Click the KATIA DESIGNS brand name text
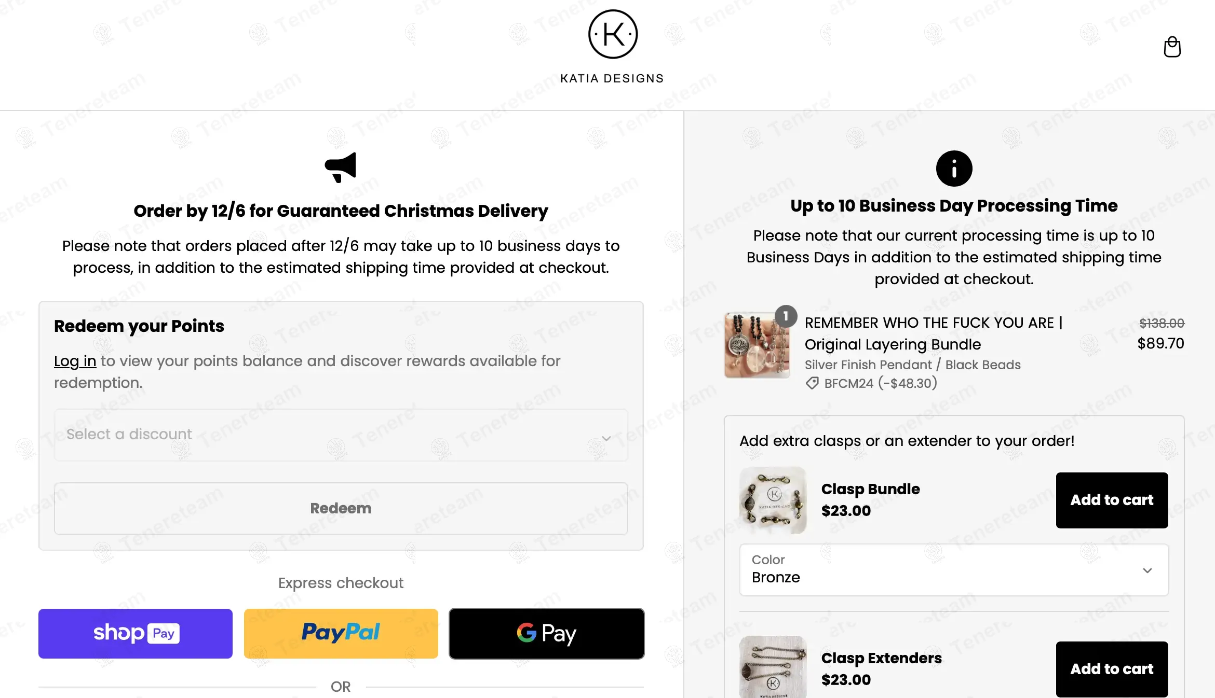The image size is (1215, 698). 612,78
